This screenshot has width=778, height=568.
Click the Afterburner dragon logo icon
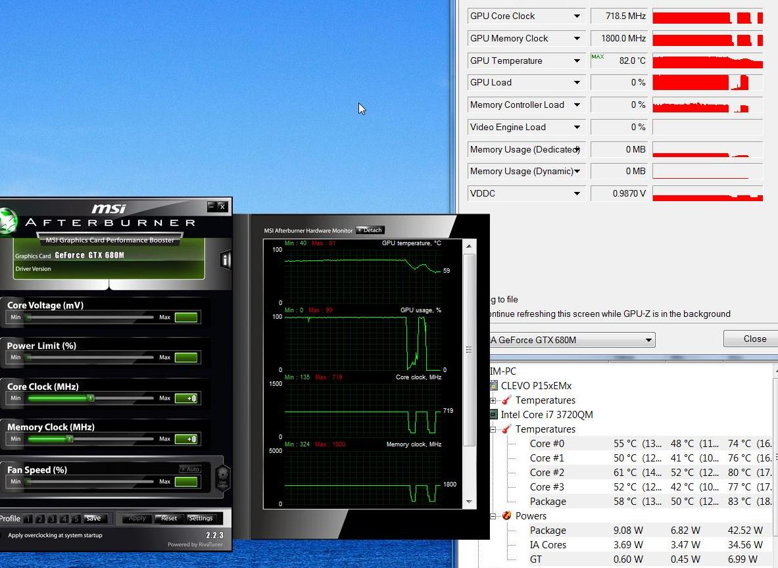8,222
